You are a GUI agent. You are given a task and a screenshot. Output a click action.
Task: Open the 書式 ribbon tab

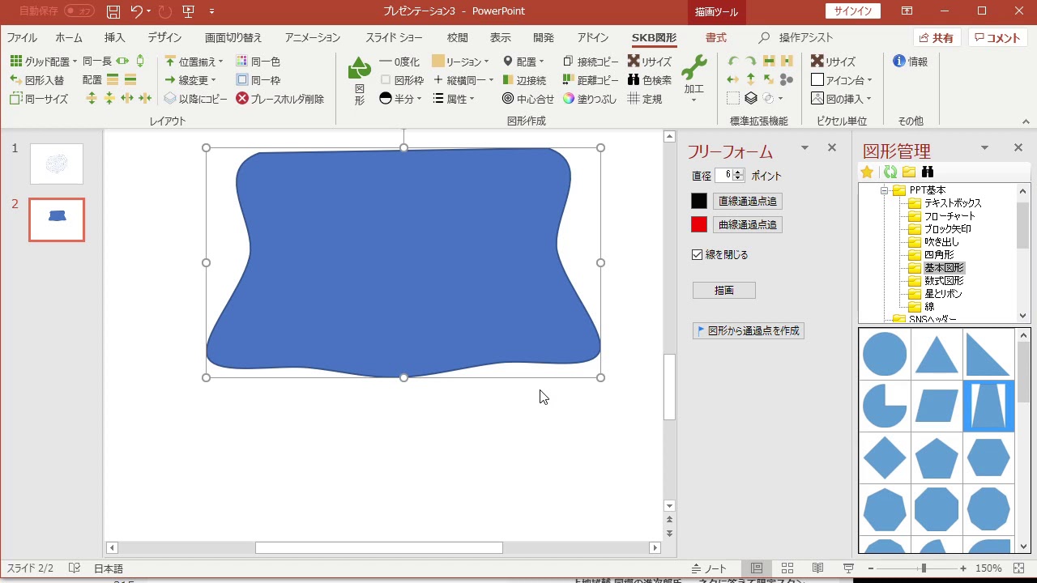(x=716, y=38)
